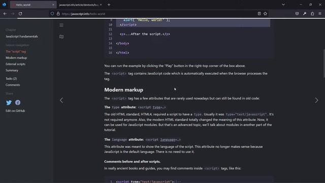Screen dimensions: 325x183
Task: Click the page vertical scrollbar
Action: 324,63
